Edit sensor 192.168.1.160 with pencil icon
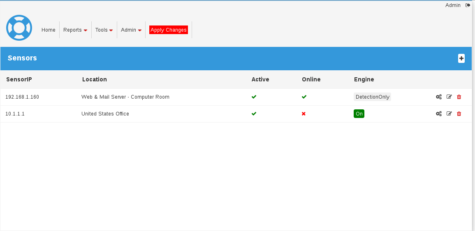The image size is (475, 231). [x=449, y=97]
